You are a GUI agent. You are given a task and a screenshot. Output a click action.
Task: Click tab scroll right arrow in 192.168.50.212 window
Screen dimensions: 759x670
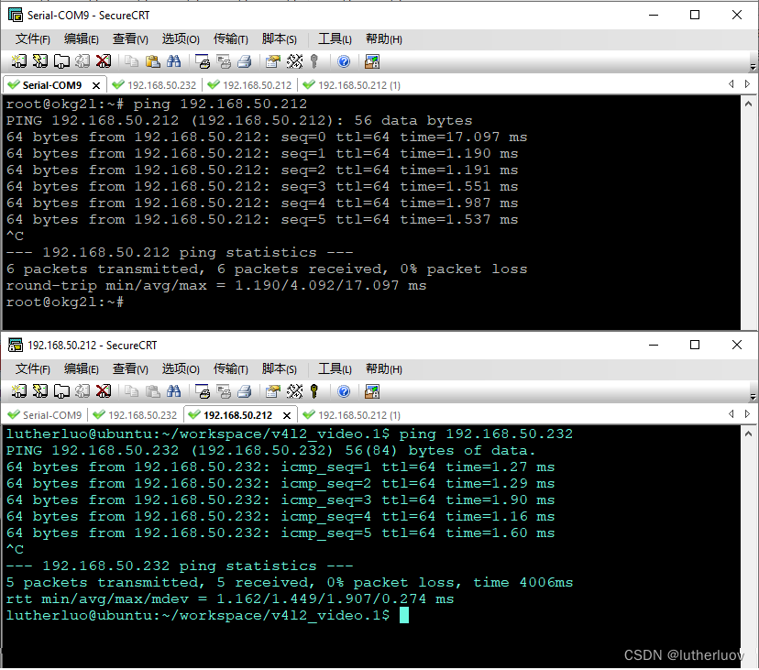[x=747, y=414]
